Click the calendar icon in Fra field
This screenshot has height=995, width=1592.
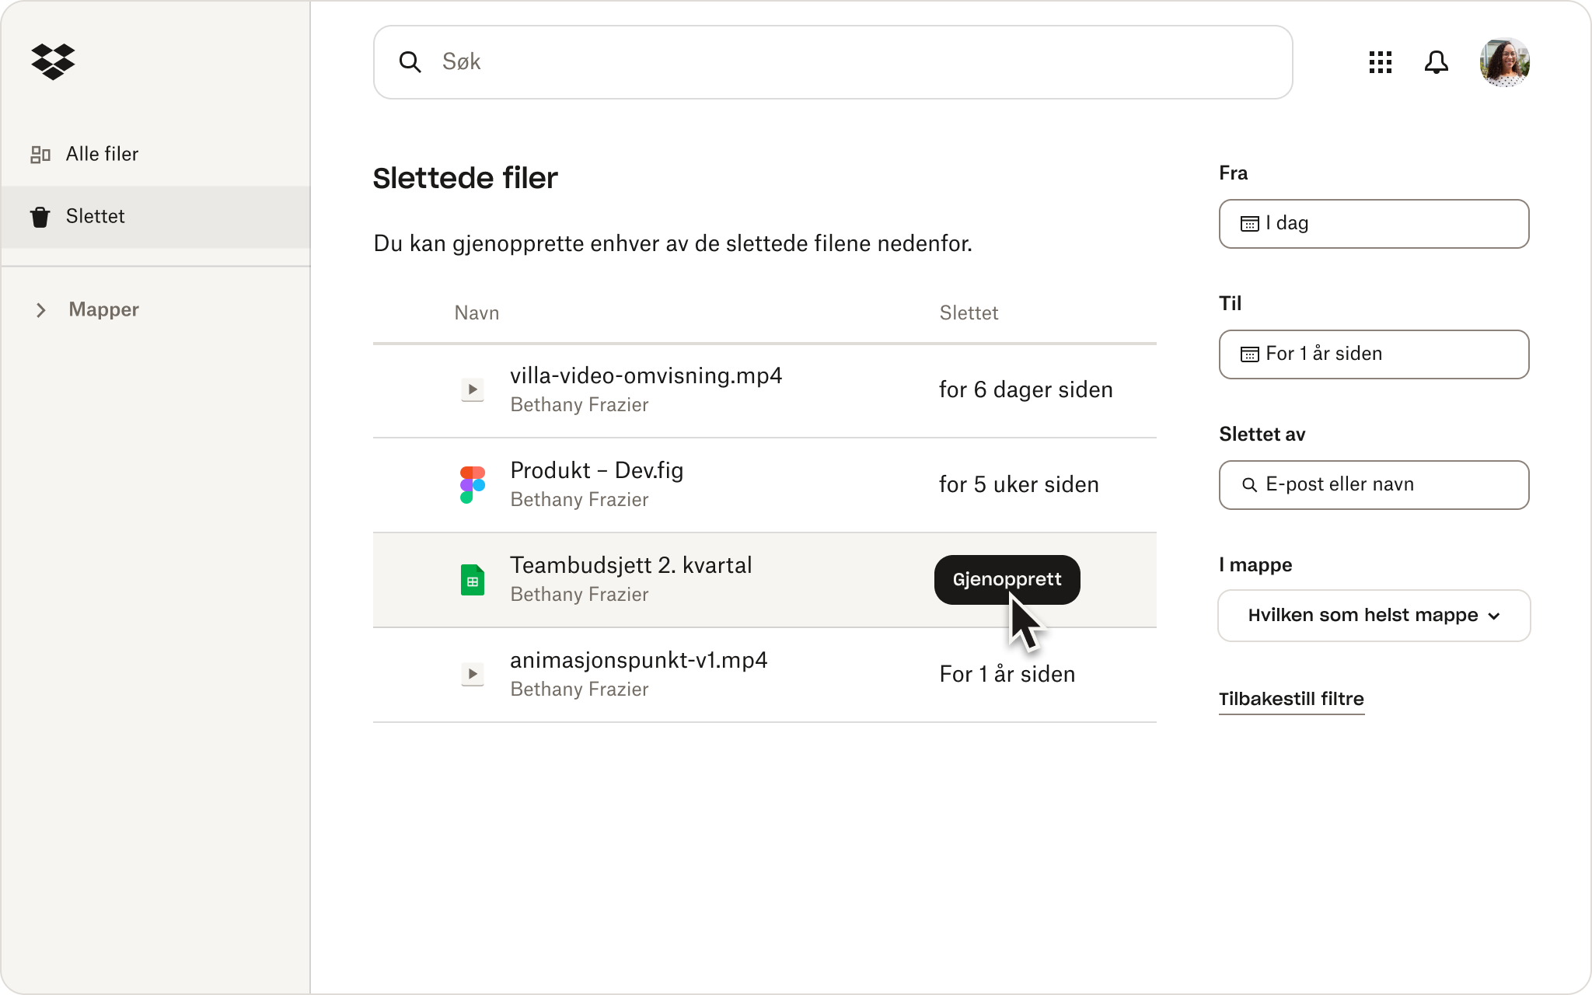tap(1250, 224)
